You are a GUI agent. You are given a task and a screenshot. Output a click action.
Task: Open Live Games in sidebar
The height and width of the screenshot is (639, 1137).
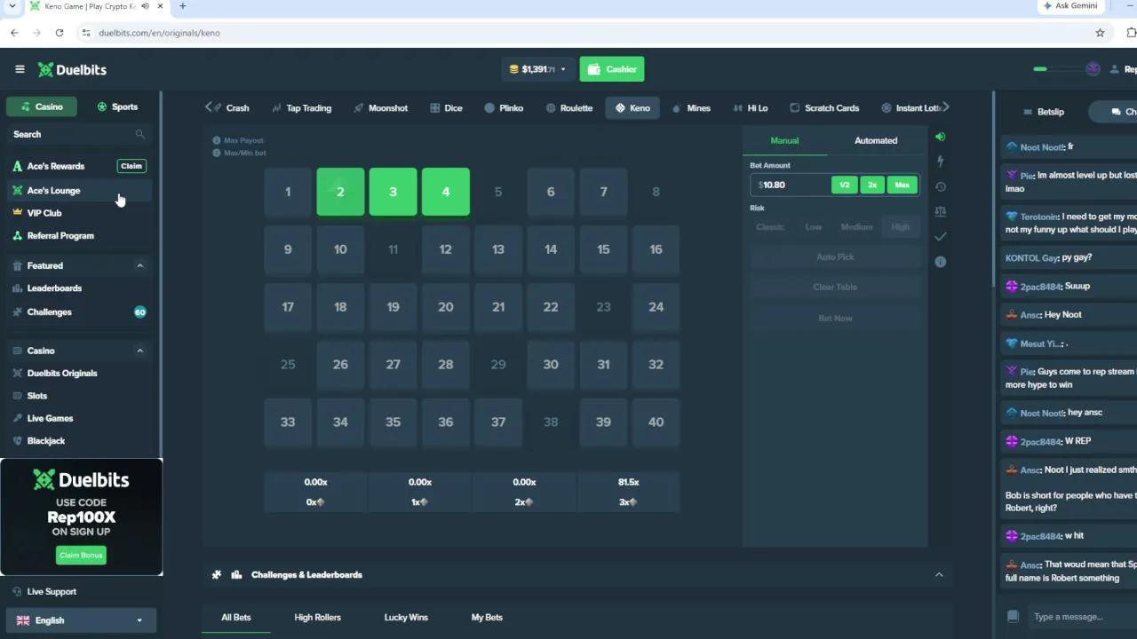(50, 418)
